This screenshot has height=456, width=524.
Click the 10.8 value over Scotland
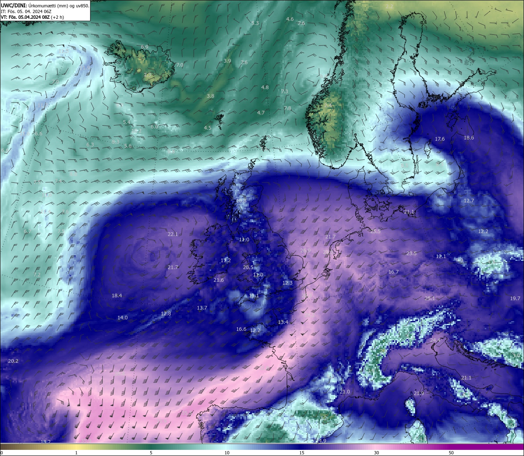coord(241,201)
